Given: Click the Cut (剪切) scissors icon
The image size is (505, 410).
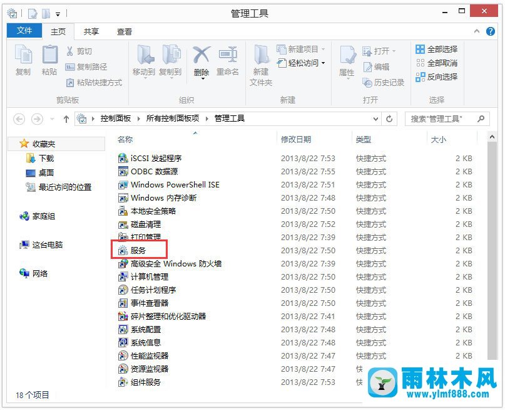Looking at the screenshot, I should [69, 51].
